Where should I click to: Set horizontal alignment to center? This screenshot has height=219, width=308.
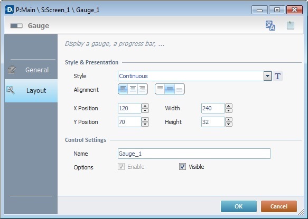pyautogui.click(x=133, y=89)
